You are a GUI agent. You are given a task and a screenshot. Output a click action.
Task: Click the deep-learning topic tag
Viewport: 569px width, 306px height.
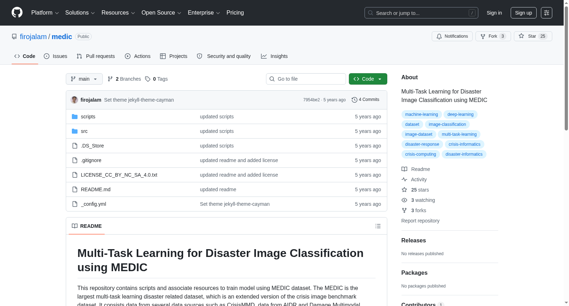point(461,114)
